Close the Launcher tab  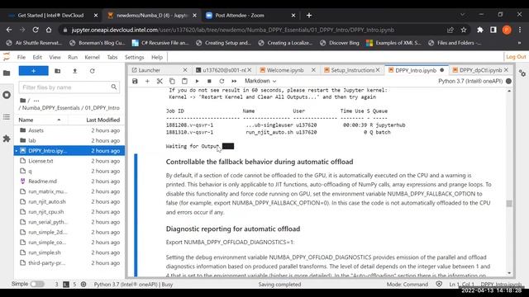(x=185, y=70)
